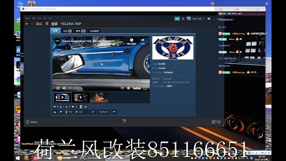This screenshot has width=286, height=161.
Task: Go forward with the Steam forward arrow
Action: tap(32, 24)
